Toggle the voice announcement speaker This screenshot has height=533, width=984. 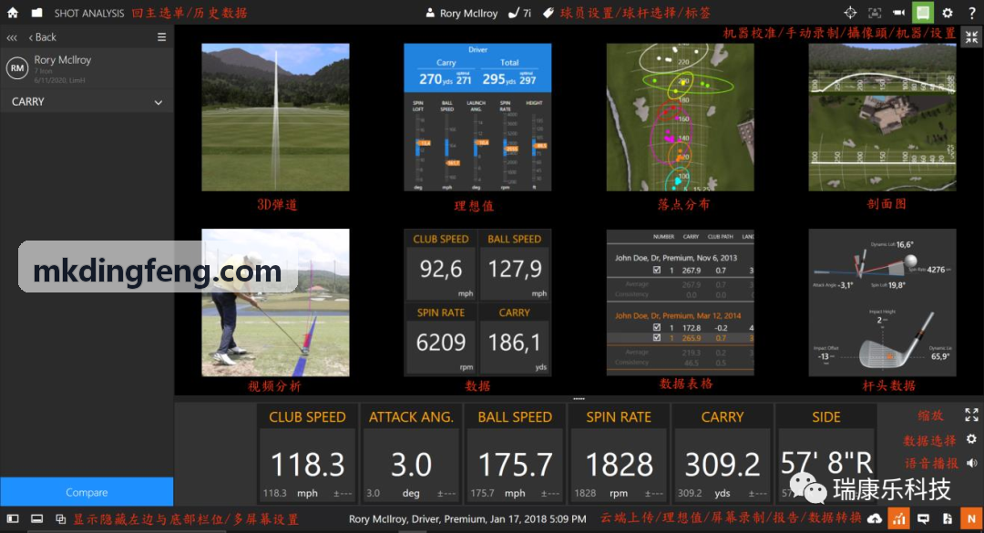[971, 464]
